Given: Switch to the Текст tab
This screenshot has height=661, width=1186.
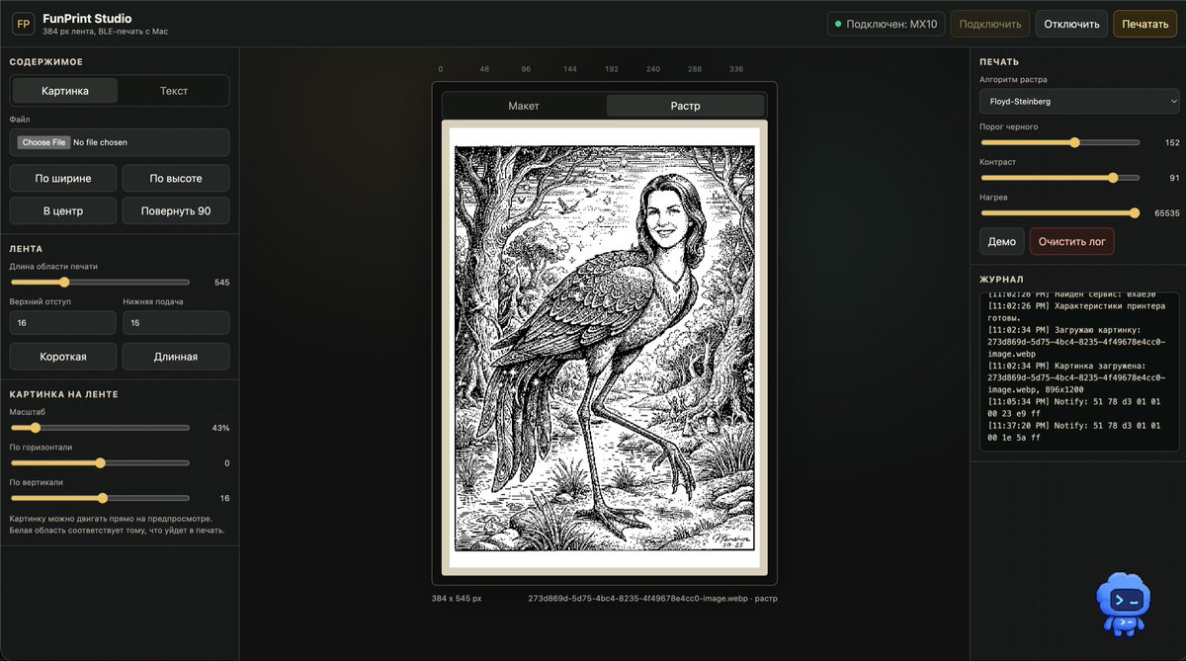Looking at the screenshot, I should click(174, 91).
